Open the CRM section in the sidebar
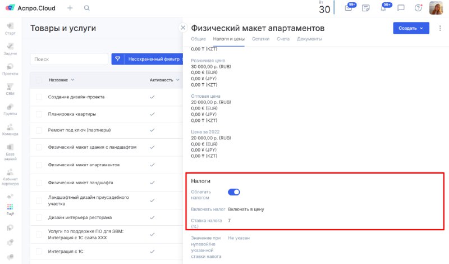Viewport: 449px width, 264px height. point(10,89)
